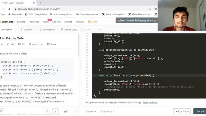206x116 pixels.
Task: Open the Halon - Coding Guide bookmark
Action: click(x=114, y=14)
